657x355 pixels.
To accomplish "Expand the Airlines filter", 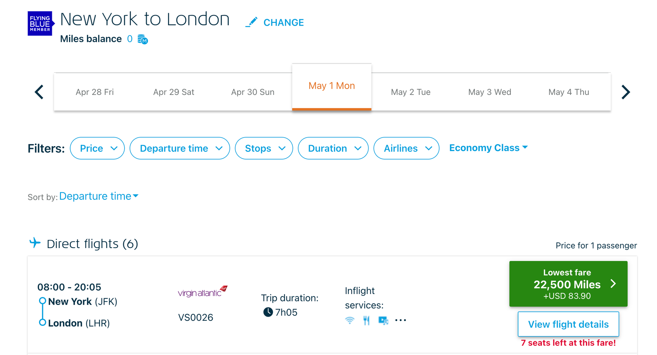I will [x=406, y=148].
